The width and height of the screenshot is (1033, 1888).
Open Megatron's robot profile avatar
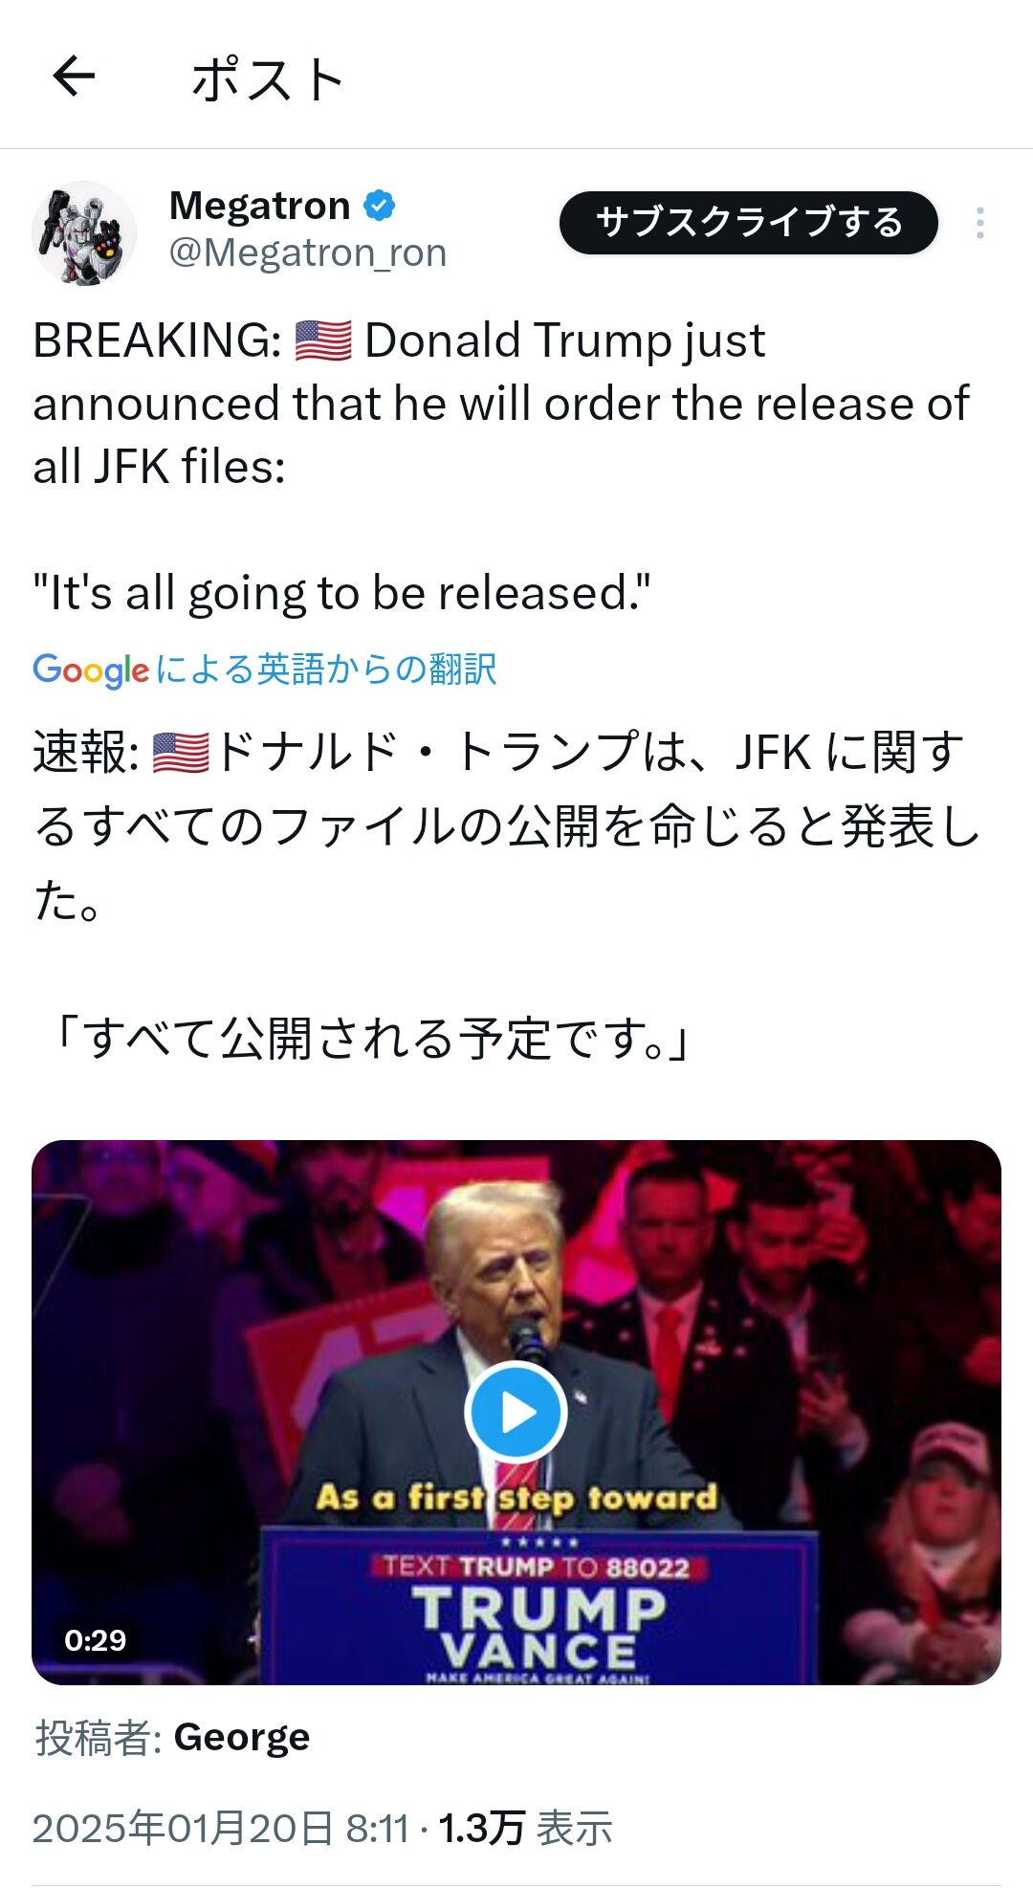pos(84,233)
